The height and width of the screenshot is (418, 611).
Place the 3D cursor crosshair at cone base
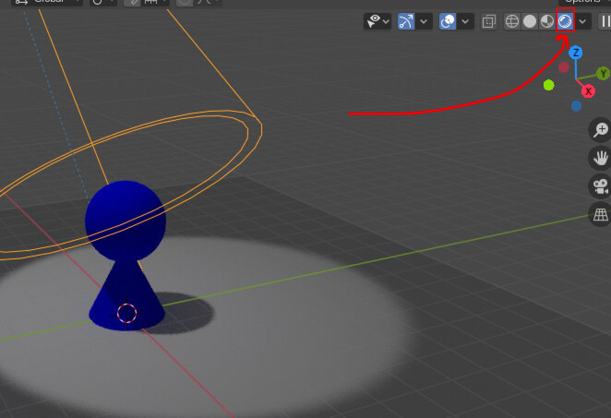click(x=127, y=313)
